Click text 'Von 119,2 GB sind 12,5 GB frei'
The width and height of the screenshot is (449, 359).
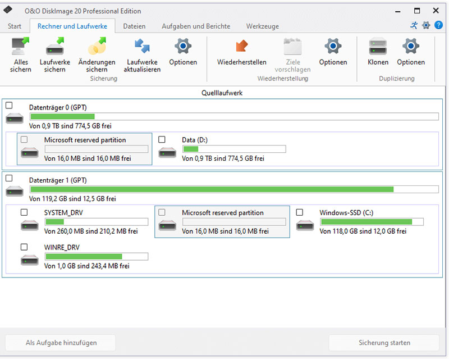click(x=72, y=199)
